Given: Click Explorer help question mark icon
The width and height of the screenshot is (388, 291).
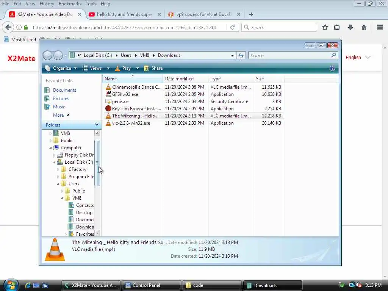Looking at the screenshot, I should pos(332,68).
